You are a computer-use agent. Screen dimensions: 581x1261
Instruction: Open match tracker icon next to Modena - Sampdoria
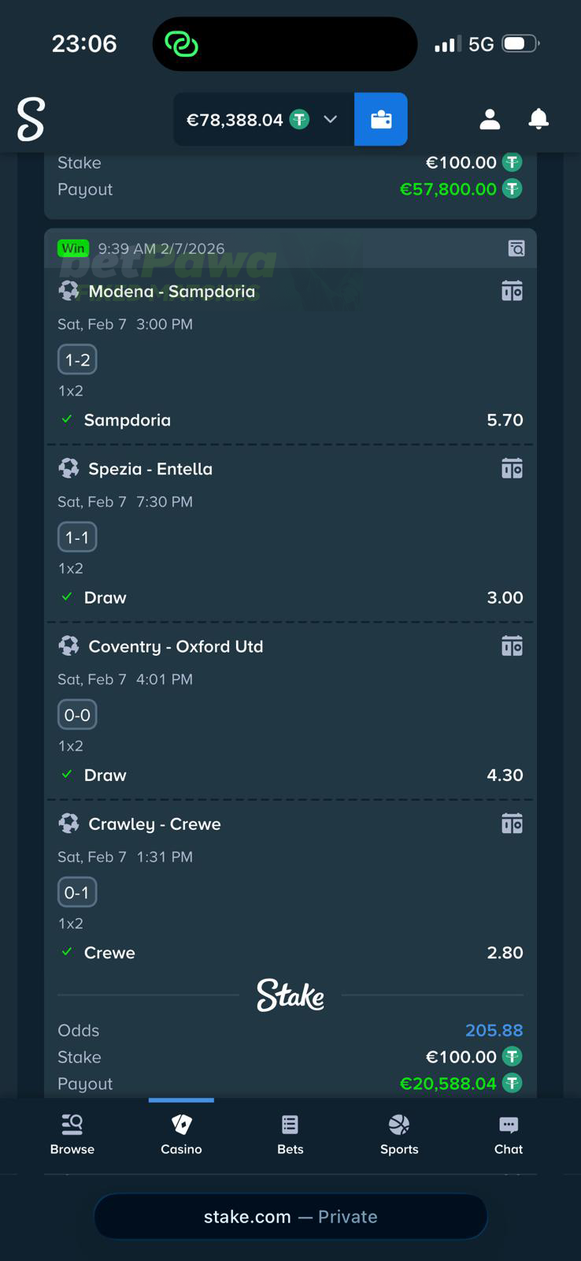(512, 290)
